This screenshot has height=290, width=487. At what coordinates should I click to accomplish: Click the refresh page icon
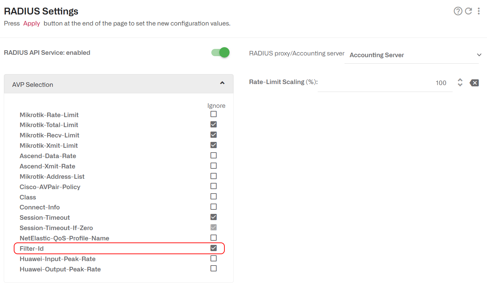tap(468, 11)
